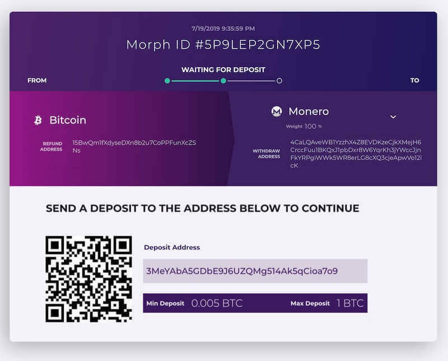Click the progress bar between first steps

(x=195, y=81)
